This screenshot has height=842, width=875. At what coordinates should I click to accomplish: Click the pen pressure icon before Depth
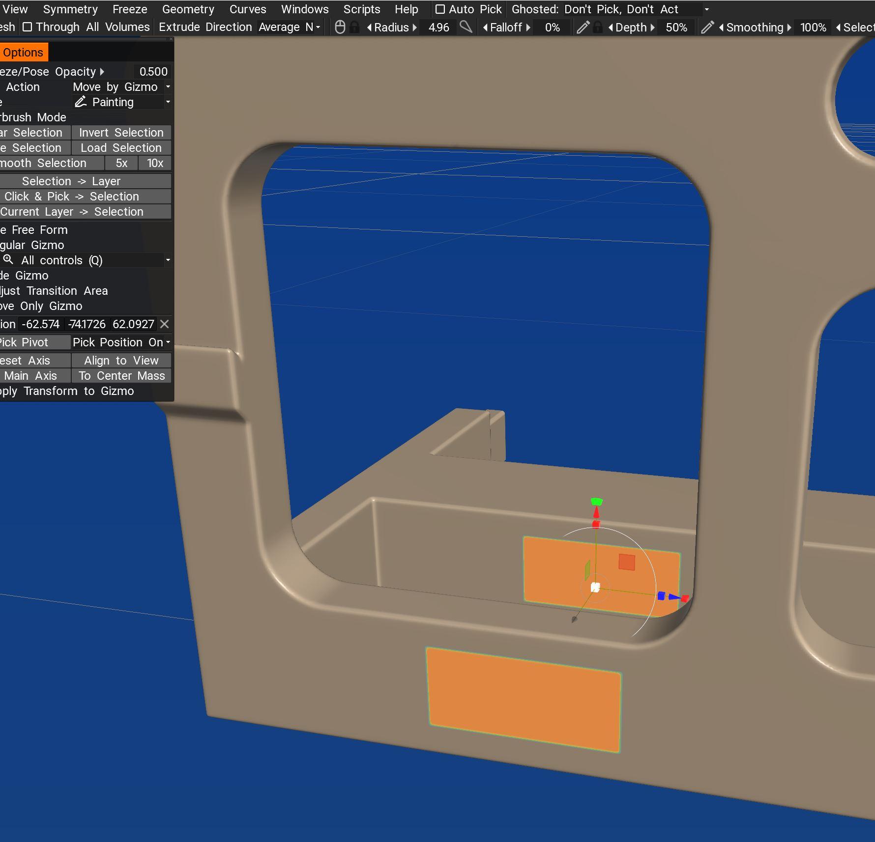click(x=583, y=27)
